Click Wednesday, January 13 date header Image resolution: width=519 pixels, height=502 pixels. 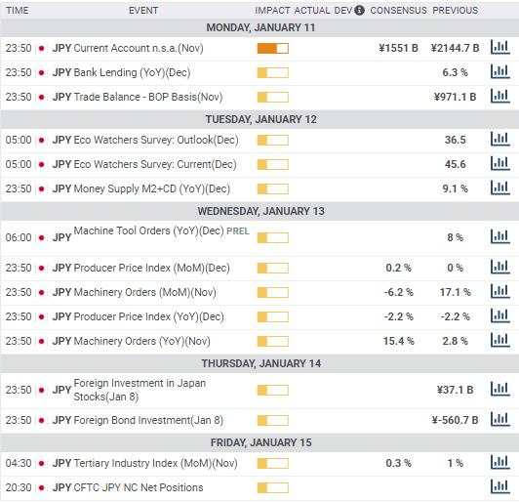(260, 211)
